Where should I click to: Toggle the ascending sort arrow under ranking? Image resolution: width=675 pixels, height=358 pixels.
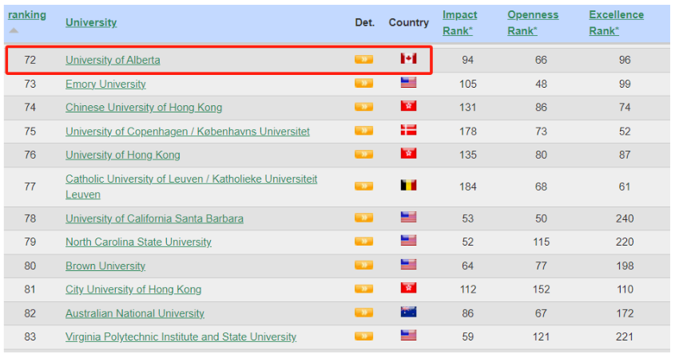(x=14, y=30)
